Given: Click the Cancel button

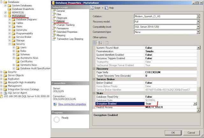Looking at the screenshot, I should (191, 133).
